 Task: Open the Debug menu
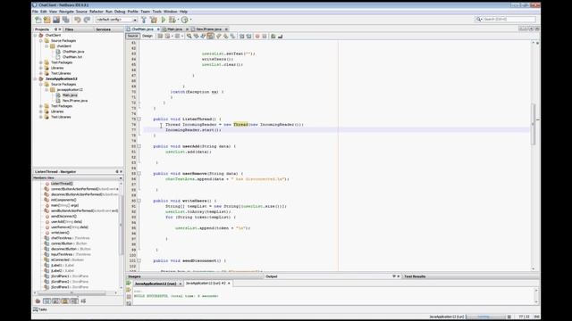click(x=120, y=12)
